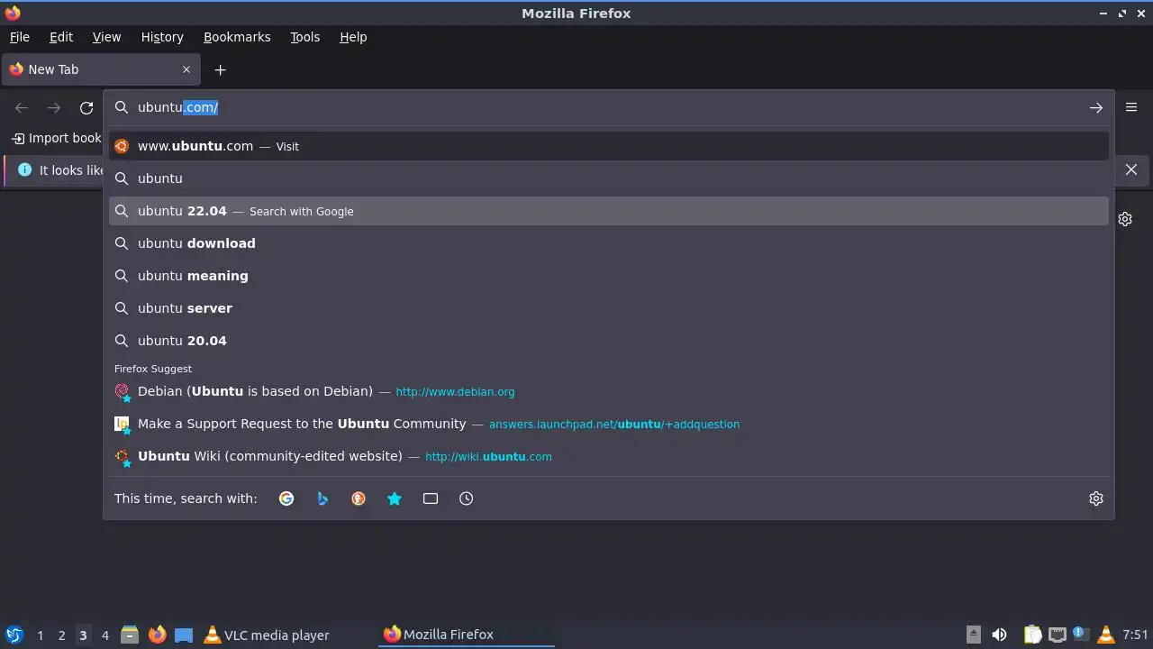The image size is (1153, 649).
Task: Open the View menu
Action: click(x=106, y=37)
